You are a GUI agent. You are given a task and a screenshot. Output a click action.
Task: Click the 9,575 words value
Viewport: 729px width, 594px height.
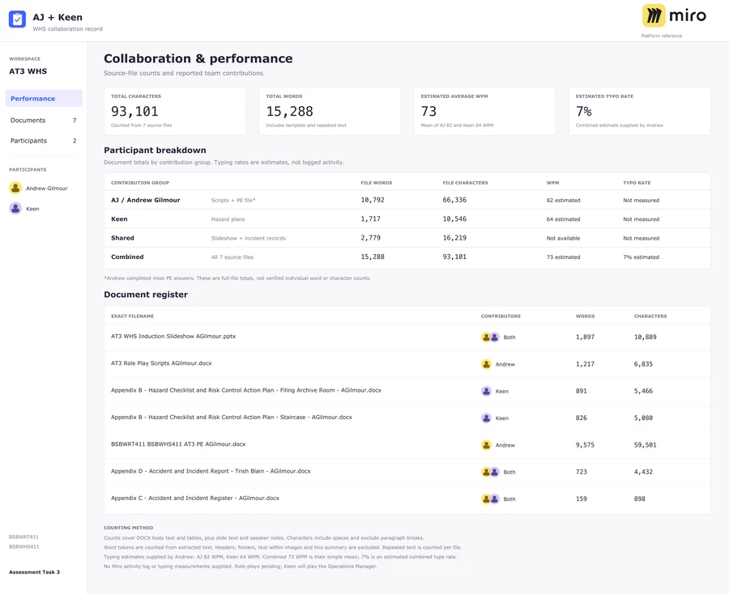pyautogui.click(x=585, y=445)
